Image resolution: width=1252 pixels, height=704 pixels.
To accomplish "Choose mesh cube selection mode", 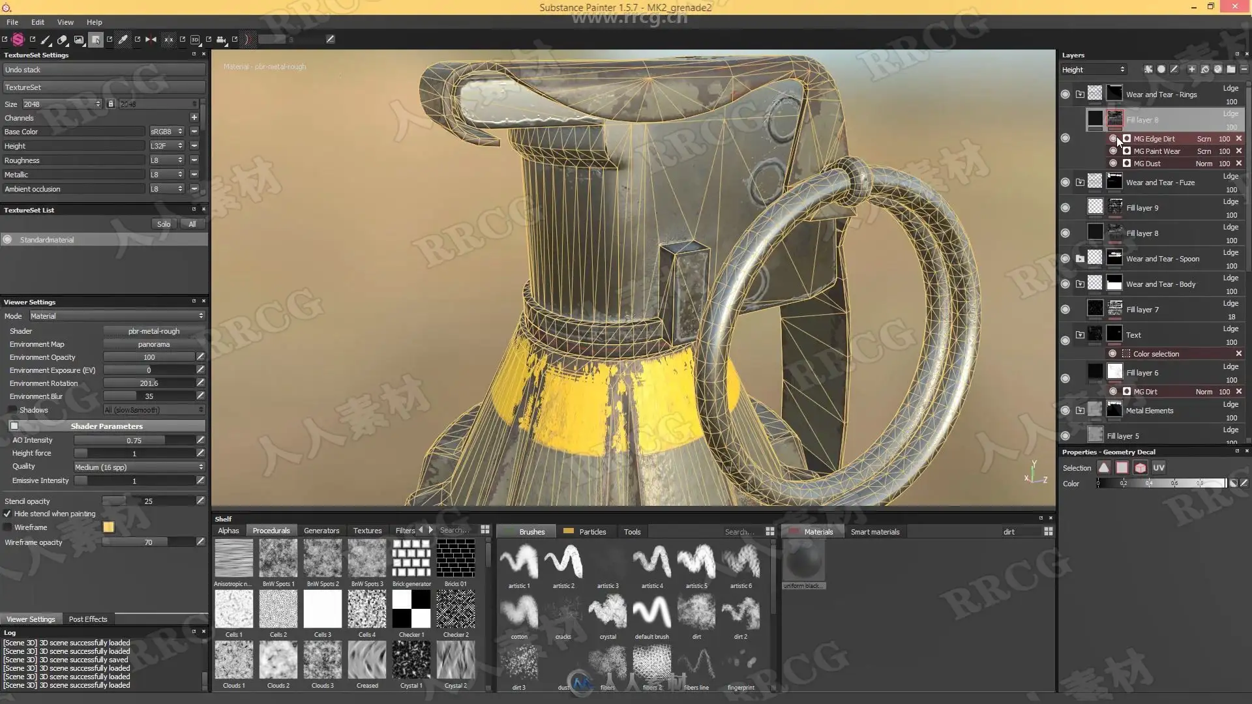I will pyautogui.click(x=1140, y=468).
